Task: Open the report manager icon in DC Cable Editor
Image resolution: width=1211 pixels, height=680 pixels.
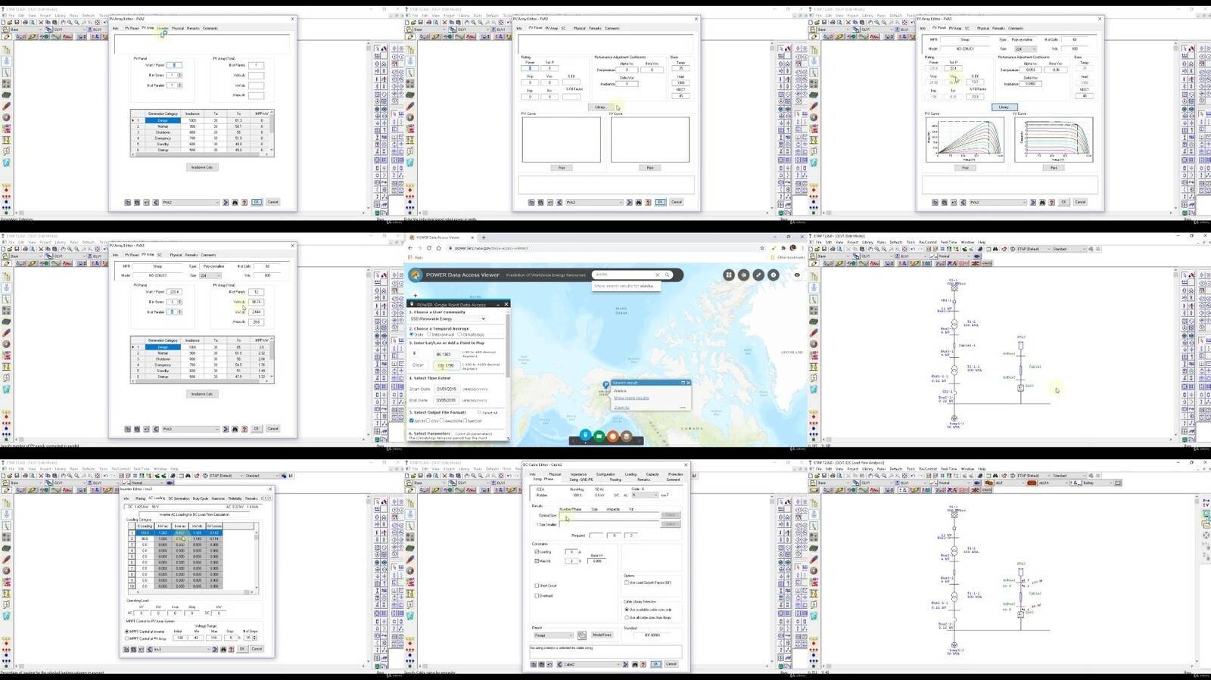Action: click(582, 635)
